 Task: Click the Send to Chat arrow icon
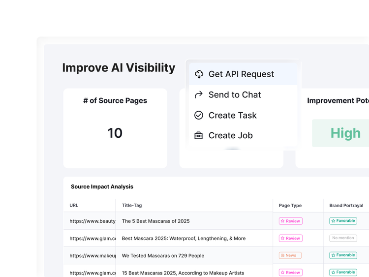(199, 95)
